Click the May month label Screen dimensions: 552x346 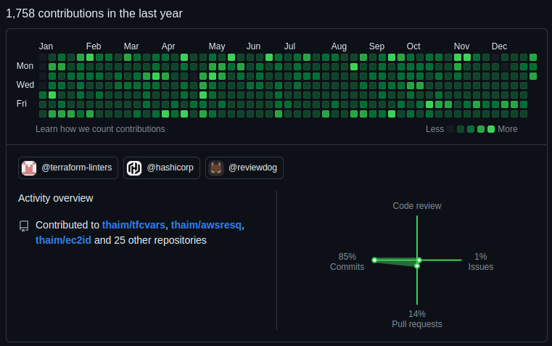pos(217,46)
